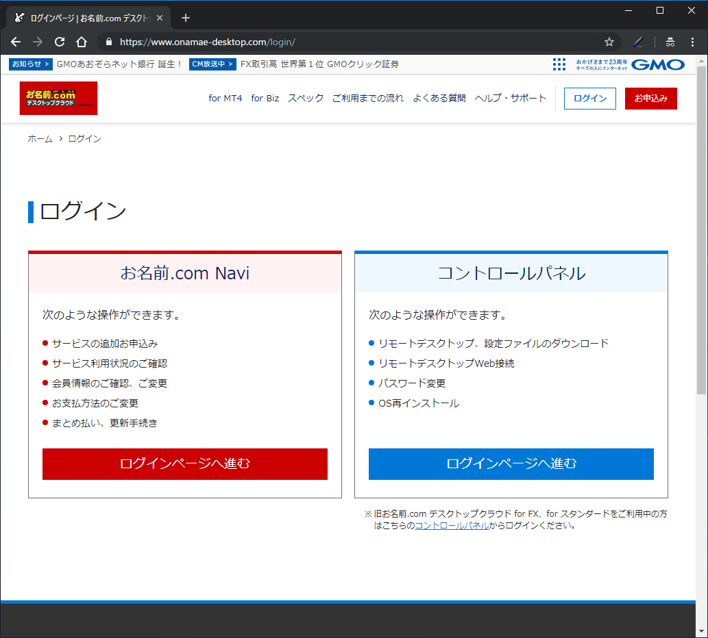
Task: Reload the page with refresh icon
Action: click(60, 42)
